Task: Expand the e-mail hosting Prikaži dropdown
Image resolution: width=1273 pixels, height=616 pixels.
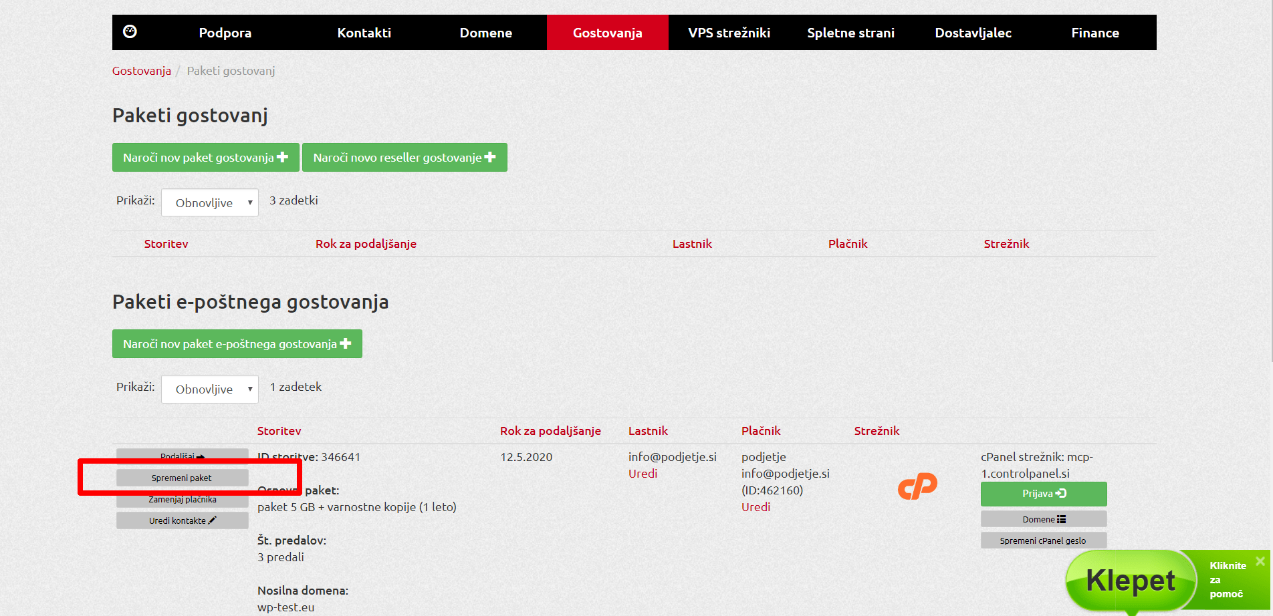Action: click(x=210, y=389)
